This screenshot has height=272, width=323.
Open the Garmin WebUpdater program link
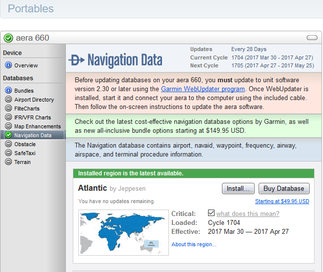tap(203, 89)
